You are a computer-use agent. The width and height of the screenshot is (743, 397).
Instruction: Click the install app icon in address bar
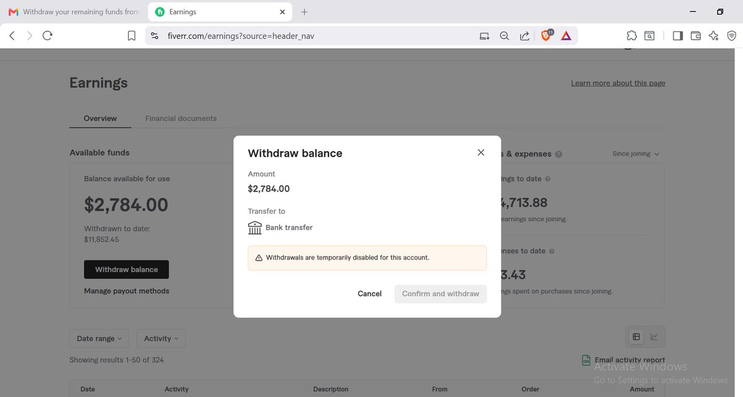point(484,36)
